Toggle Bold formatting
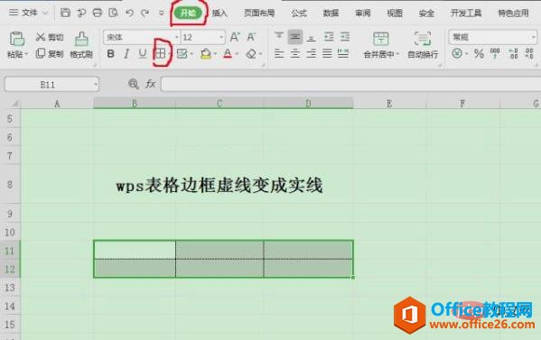The image size is (541, 340). coord(110,54)
